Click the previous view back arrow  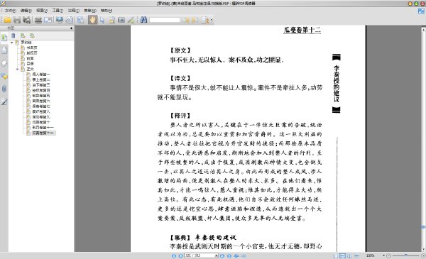pyautogui.click(x=236, y=255)
